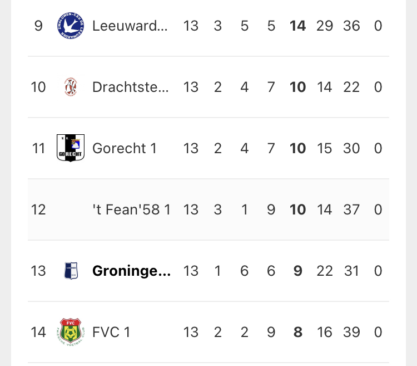The width and height of the screenshot is (417, 366).
Task: Click rank number 14 beside FVC
Action: coord(38,332)
